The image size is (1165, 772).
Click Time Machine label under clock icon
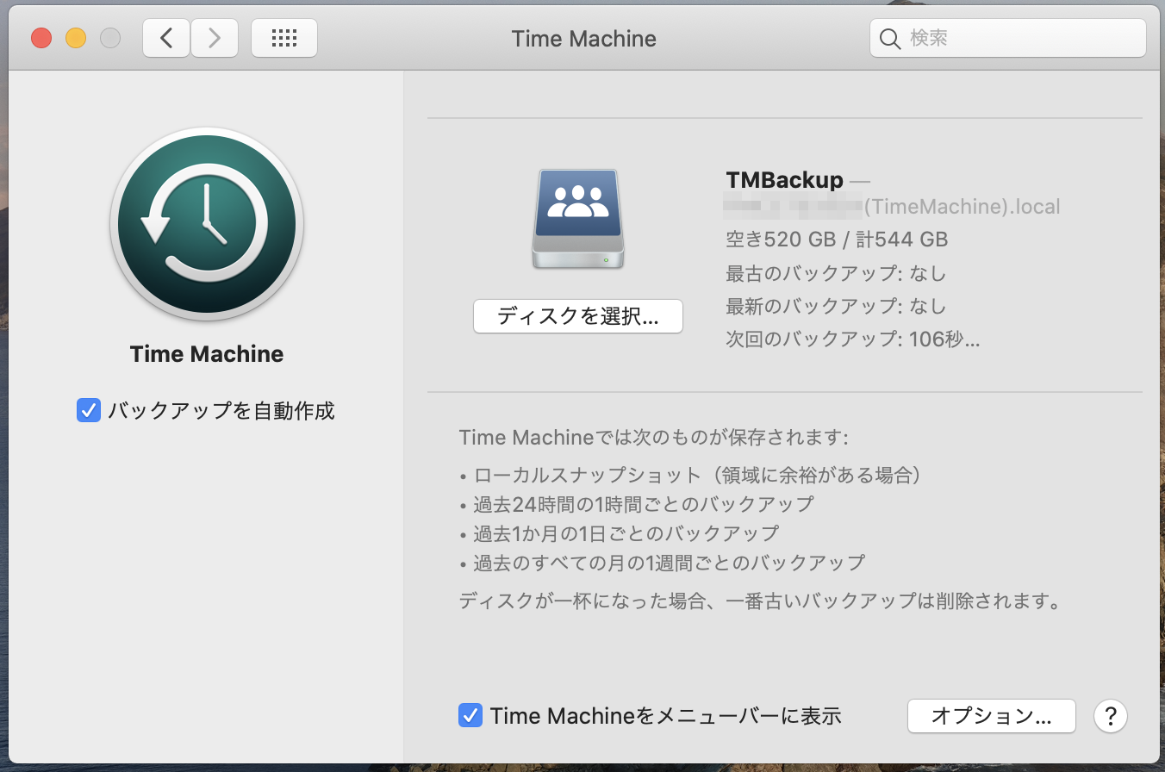tap(207, 354)
